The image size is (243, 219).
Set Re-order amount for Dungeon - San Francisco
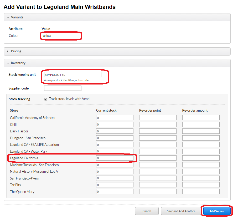[x=201, y=138]
